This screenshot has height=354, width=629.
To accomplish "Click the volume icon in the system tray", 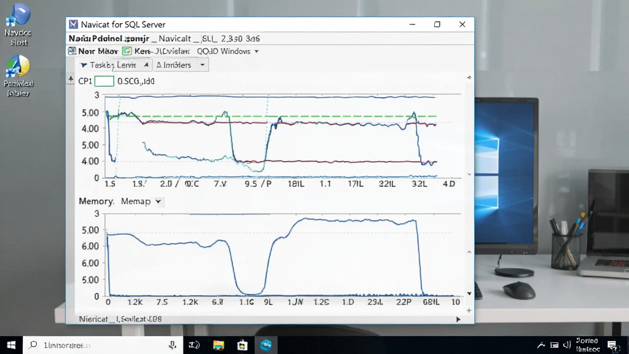I will point(567,345).
